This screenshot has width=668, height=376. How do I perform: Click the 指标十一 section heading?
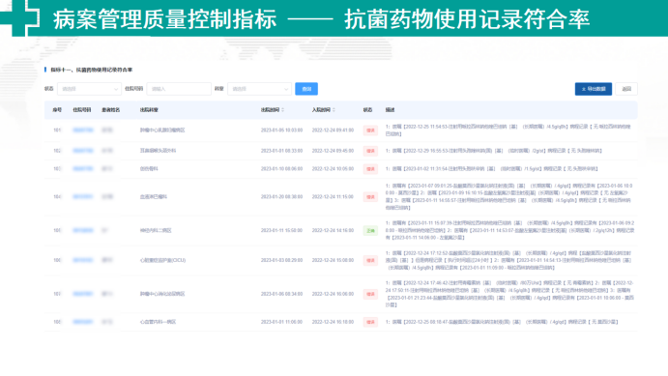[91, 70]
